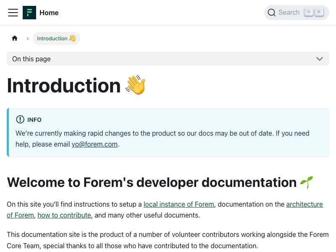Click the Introduction main heading text
The height and width of the screenshot is (252, 336).
[x=64, y=86]
